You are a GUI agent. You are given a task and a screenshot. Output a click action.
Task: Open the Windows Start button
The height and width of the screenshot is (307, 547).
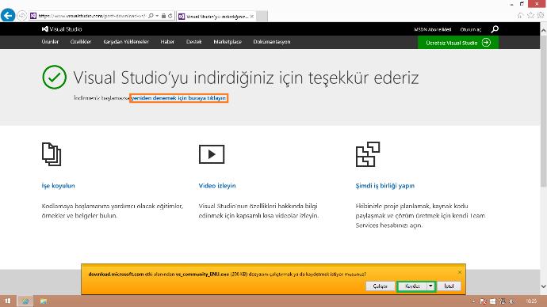(7, 301)
